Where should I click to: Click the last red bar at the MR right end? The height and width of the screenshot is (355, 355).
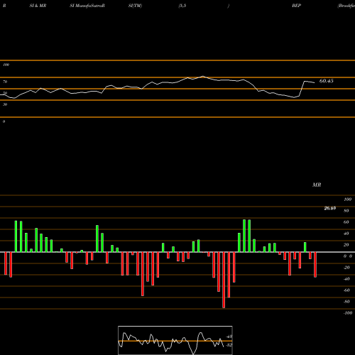click(x=315, y=265)
